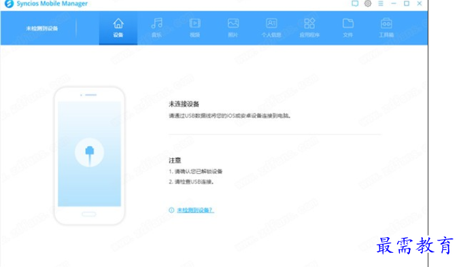This screenshot has width=459, height=267.
Task: Switch to the 应用程序 (Apps) tab
Action: click(x=309, y=28)
